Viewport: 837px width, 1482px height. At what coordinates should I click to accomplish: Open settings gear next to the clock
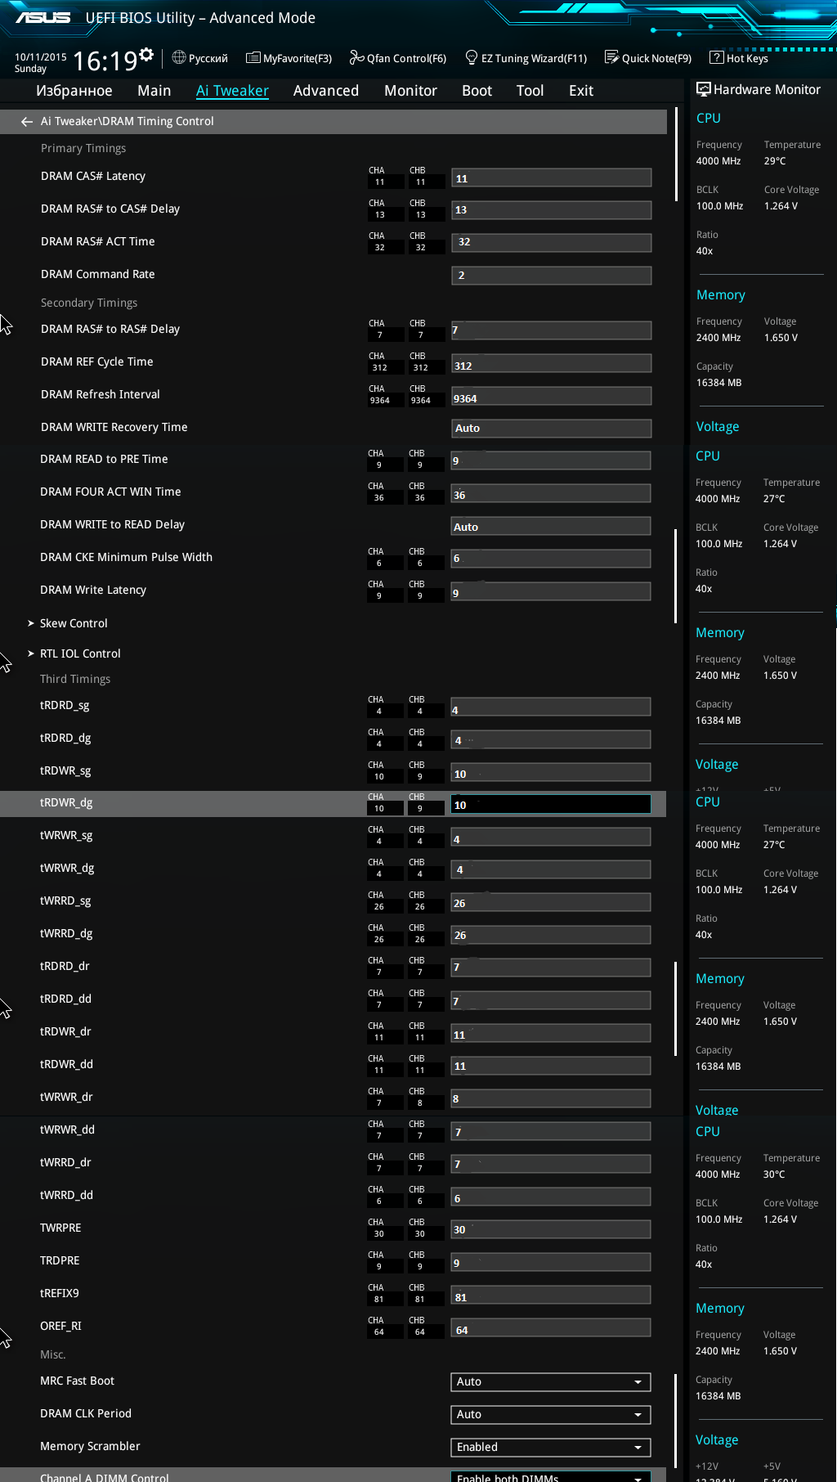pyautogui.click(x=146, y=55)
